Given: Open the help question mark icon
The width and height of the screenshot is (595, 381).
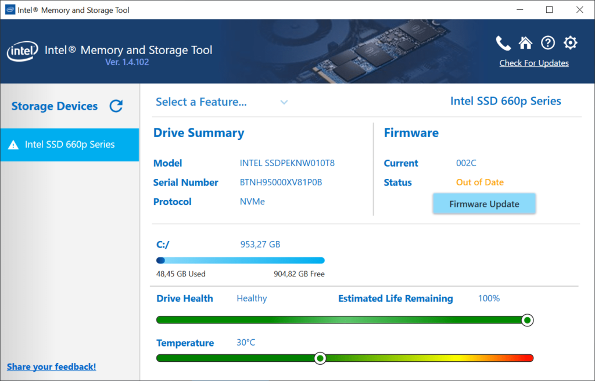Looking at the screenshot, I should click(x=548, y=43).
